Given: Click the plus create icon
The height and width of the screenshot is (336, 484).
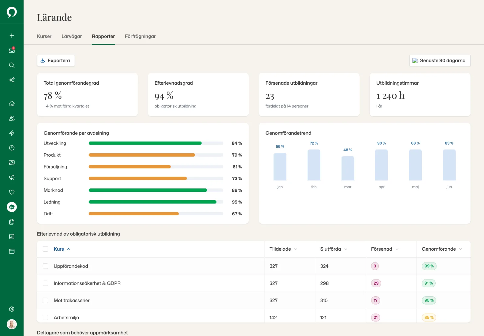Looking at the screenshot, I should [12, 36].
